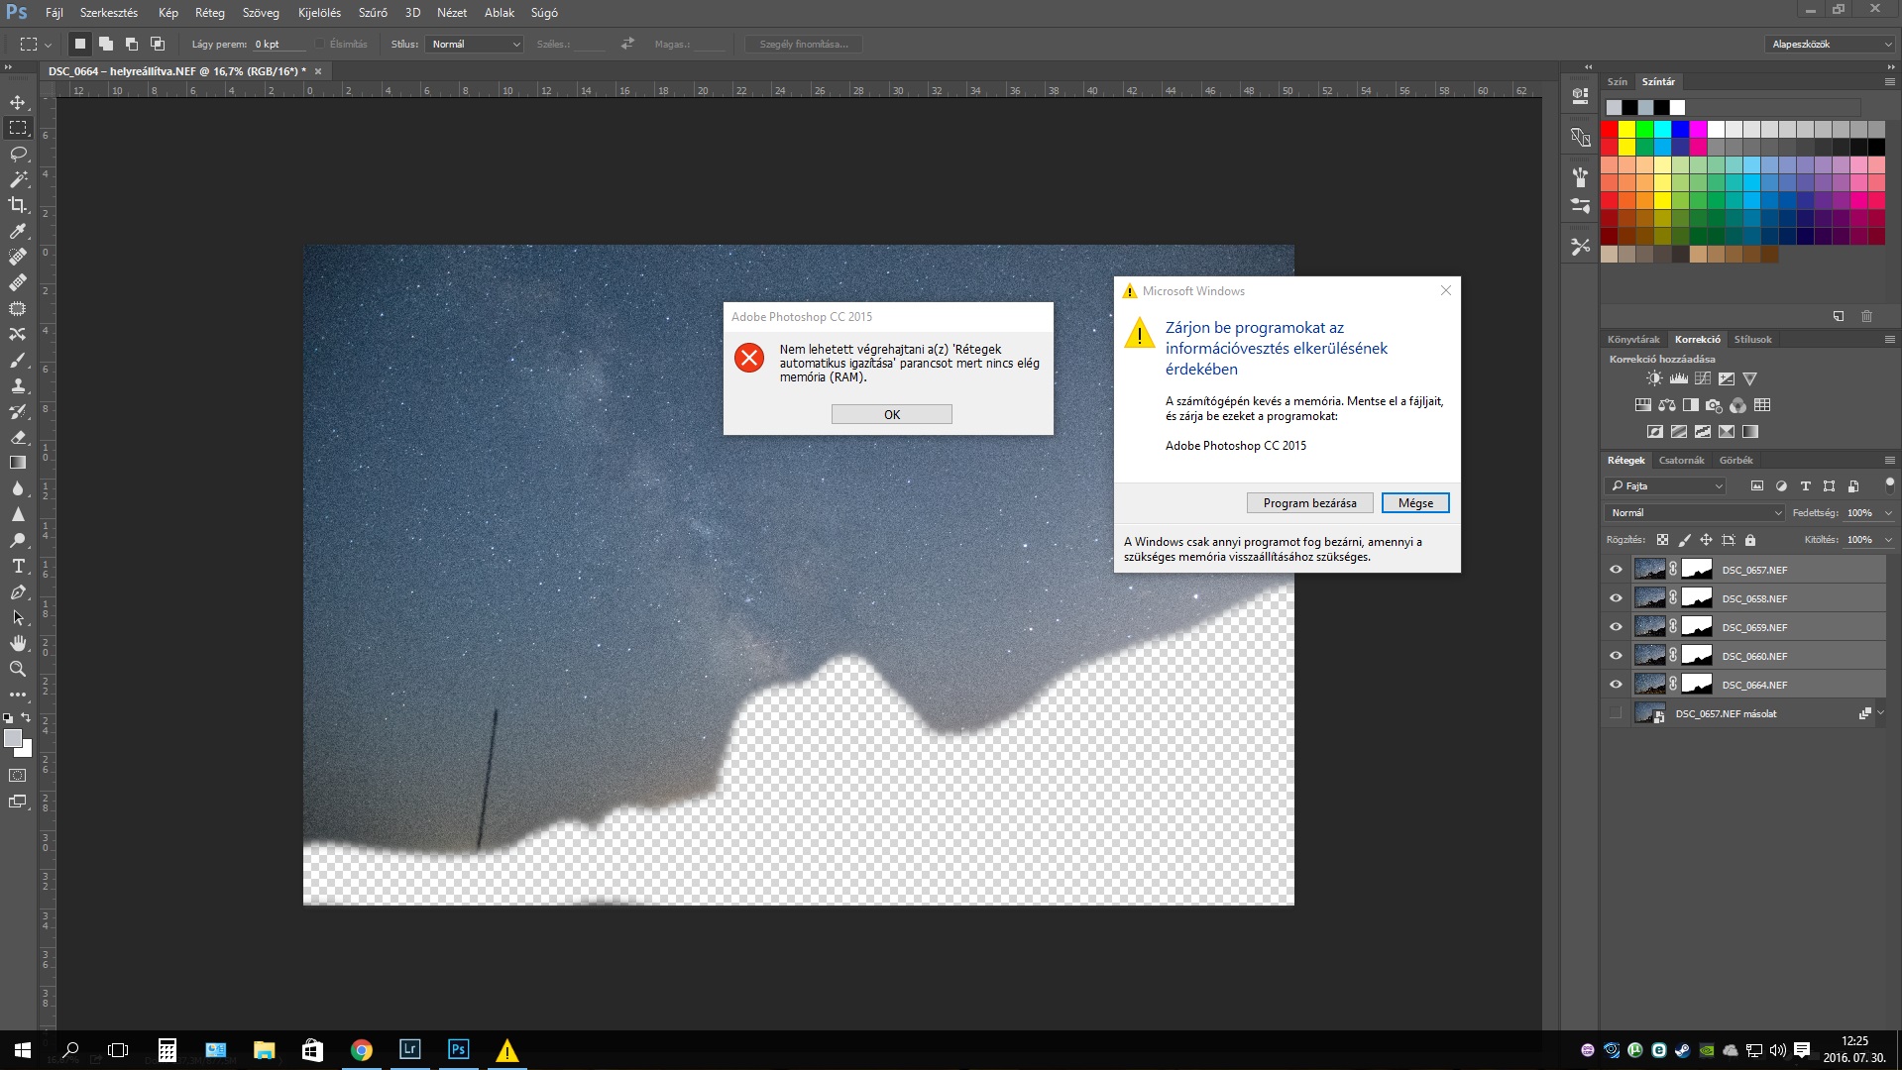Viewport: 1902px width, 1070px height.
Task: Click the Intersect with selection icon
Action: point(158,44)
